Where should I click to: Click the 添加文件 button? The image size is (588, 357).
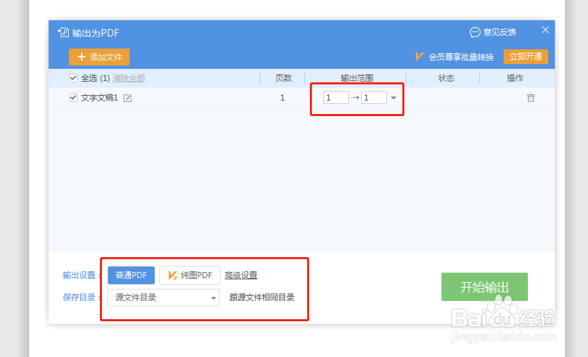point(99,57)
